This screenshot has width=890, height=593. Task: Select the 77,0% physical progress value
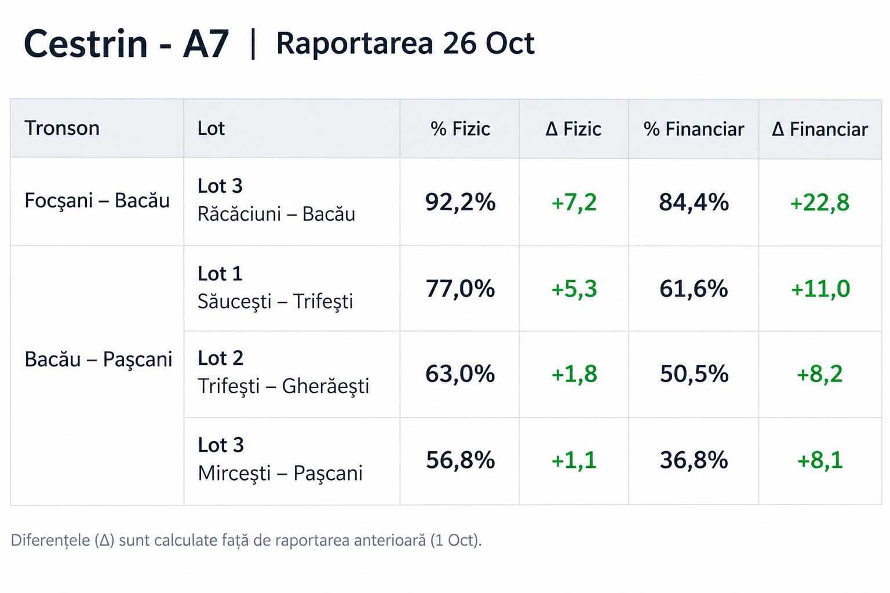(x=460, y=288)
